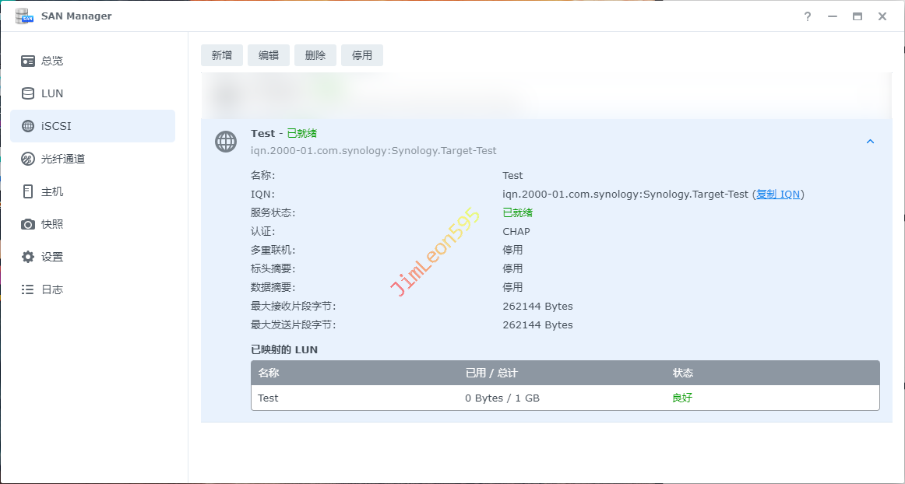Select the 主机 host icon
Image resolution: width=905 pixels, height=484 pixels.
point(28,191)
